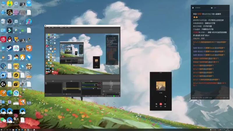Pop out the OBS Sources dock header icon
The width and height of the screenshot is (233, 131).
coord(80,81)
